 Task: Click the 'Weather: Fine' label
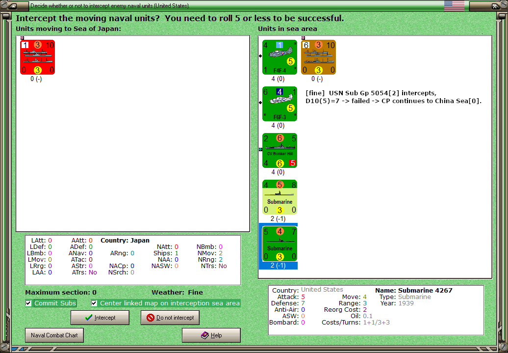click(177, 292)
